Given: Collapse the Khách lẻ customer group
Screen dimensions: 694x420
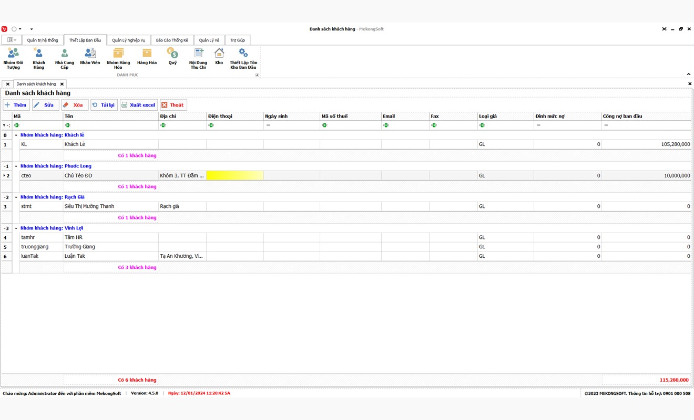Looking at the screenshot, I should [16, 135].
